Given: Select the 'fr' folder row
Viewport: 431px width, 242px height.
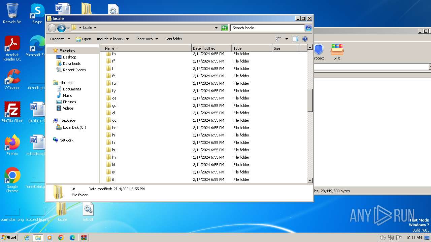Looking at the screenshot, I should [204, 76].
